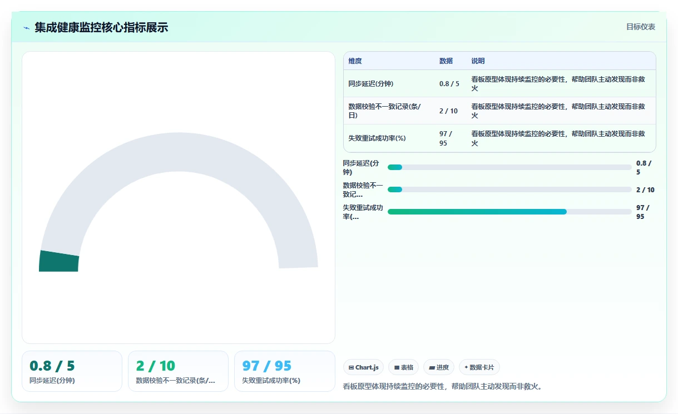Open the 0.8 / 5 同步延迟 stat card
This screenshot has width=678, height=414.
[72, 371]
